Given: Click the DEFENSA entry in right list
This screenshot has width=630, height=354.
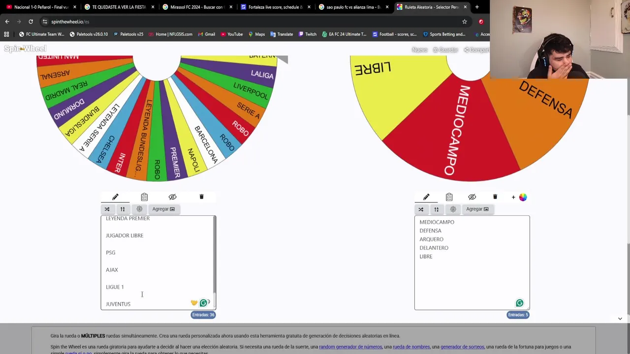Looking at the screenshot, I should coord(430,231).
